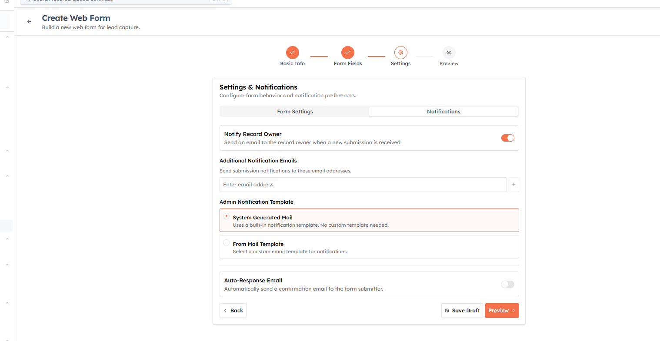
Task: Click the Back button at form bottom
Action: coord(233,311)
